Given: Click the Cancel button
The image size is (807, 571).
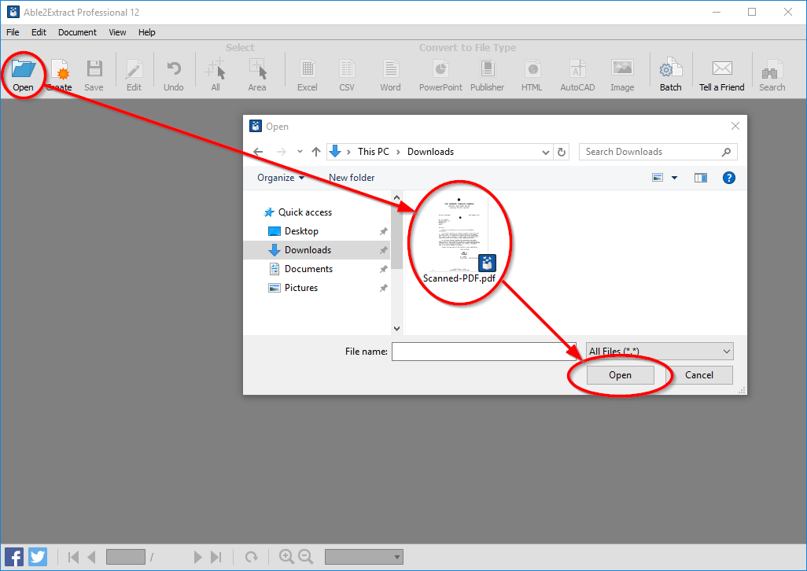Looking at the screenshot, I should [699, 375].
